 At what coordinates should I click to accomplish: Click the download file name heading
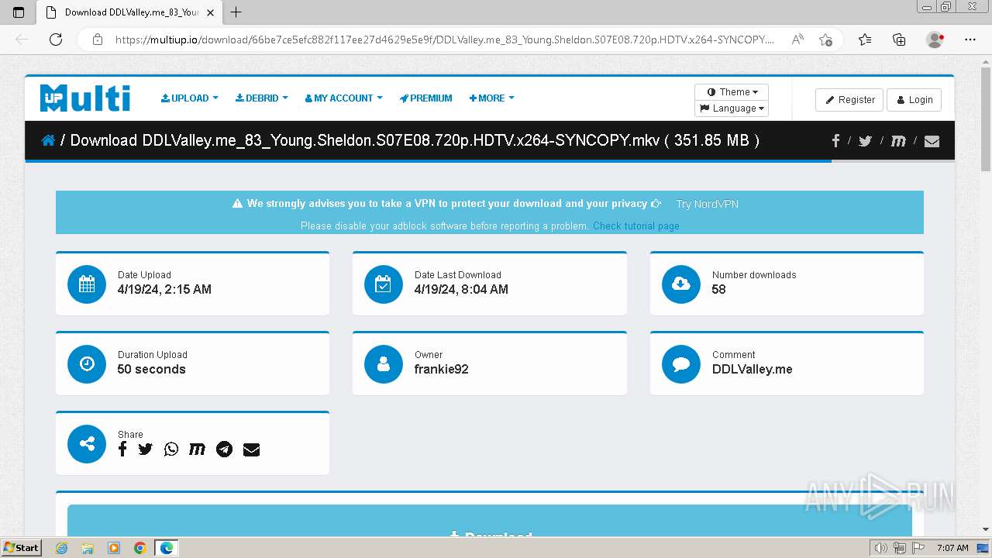[x=415, y=140]
